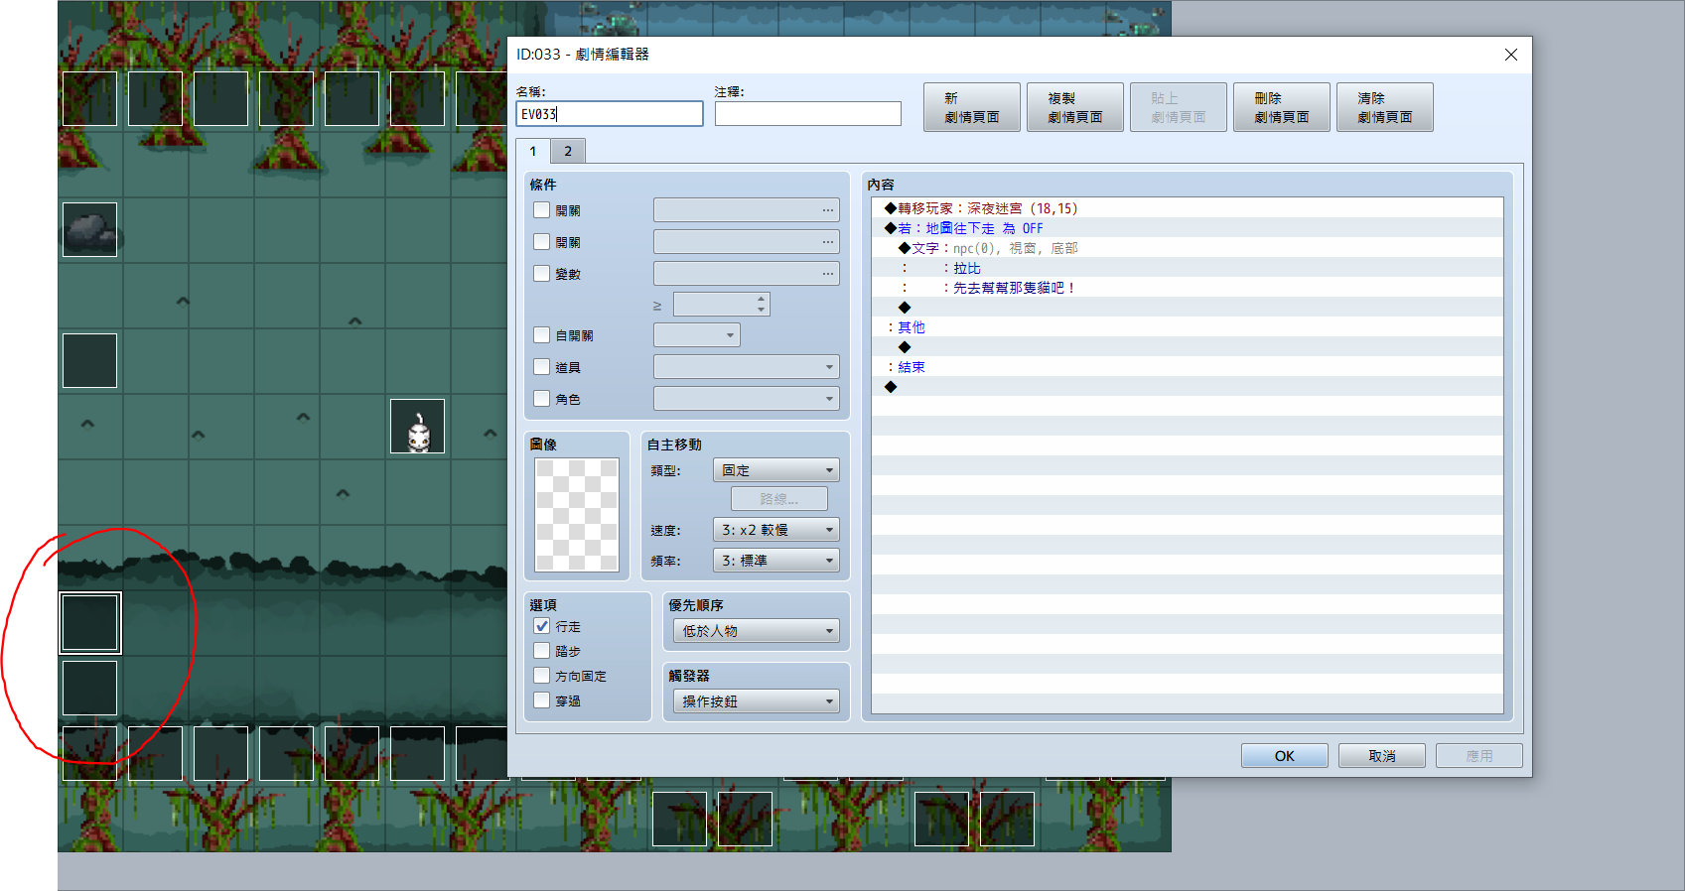1685x891 pixels.
Task: Confirm with the OK button
Action: point(1285,756)
